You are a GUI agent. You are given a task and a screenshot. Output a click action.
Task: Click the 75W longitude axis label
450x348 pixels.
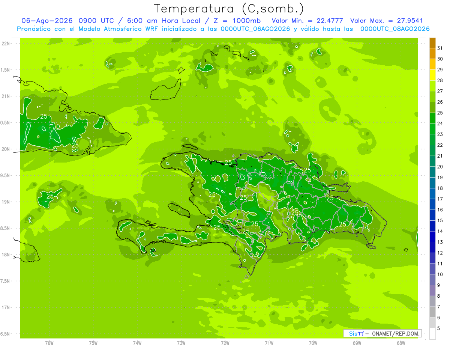coord(93,343)
